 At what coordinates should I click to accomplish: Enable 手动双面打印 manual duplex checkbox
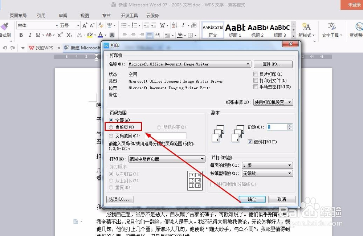(x=256, y=87)
